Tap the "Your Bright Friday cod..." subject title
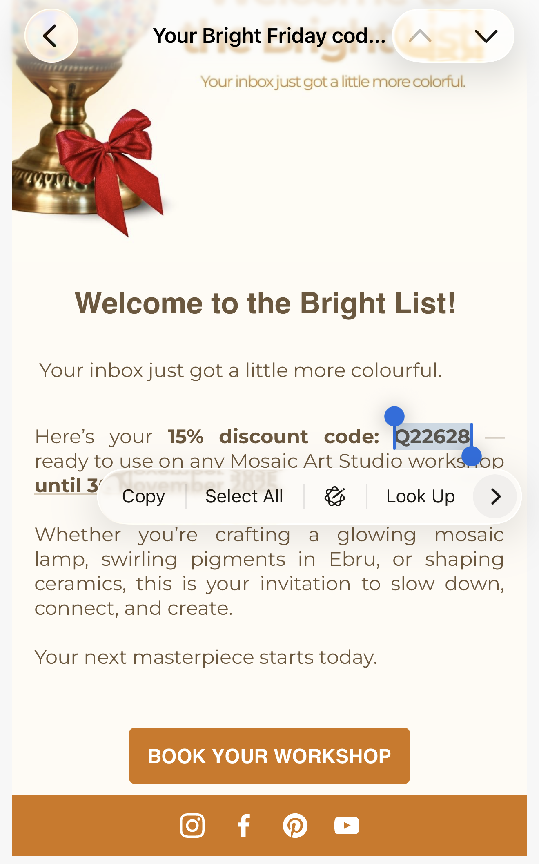Viewport: 539px width, 864px height. tap(269, 36)
